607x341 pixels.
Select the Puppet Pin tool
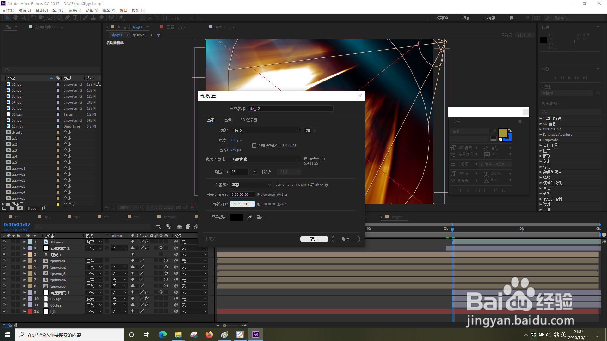tap(121, 18)
